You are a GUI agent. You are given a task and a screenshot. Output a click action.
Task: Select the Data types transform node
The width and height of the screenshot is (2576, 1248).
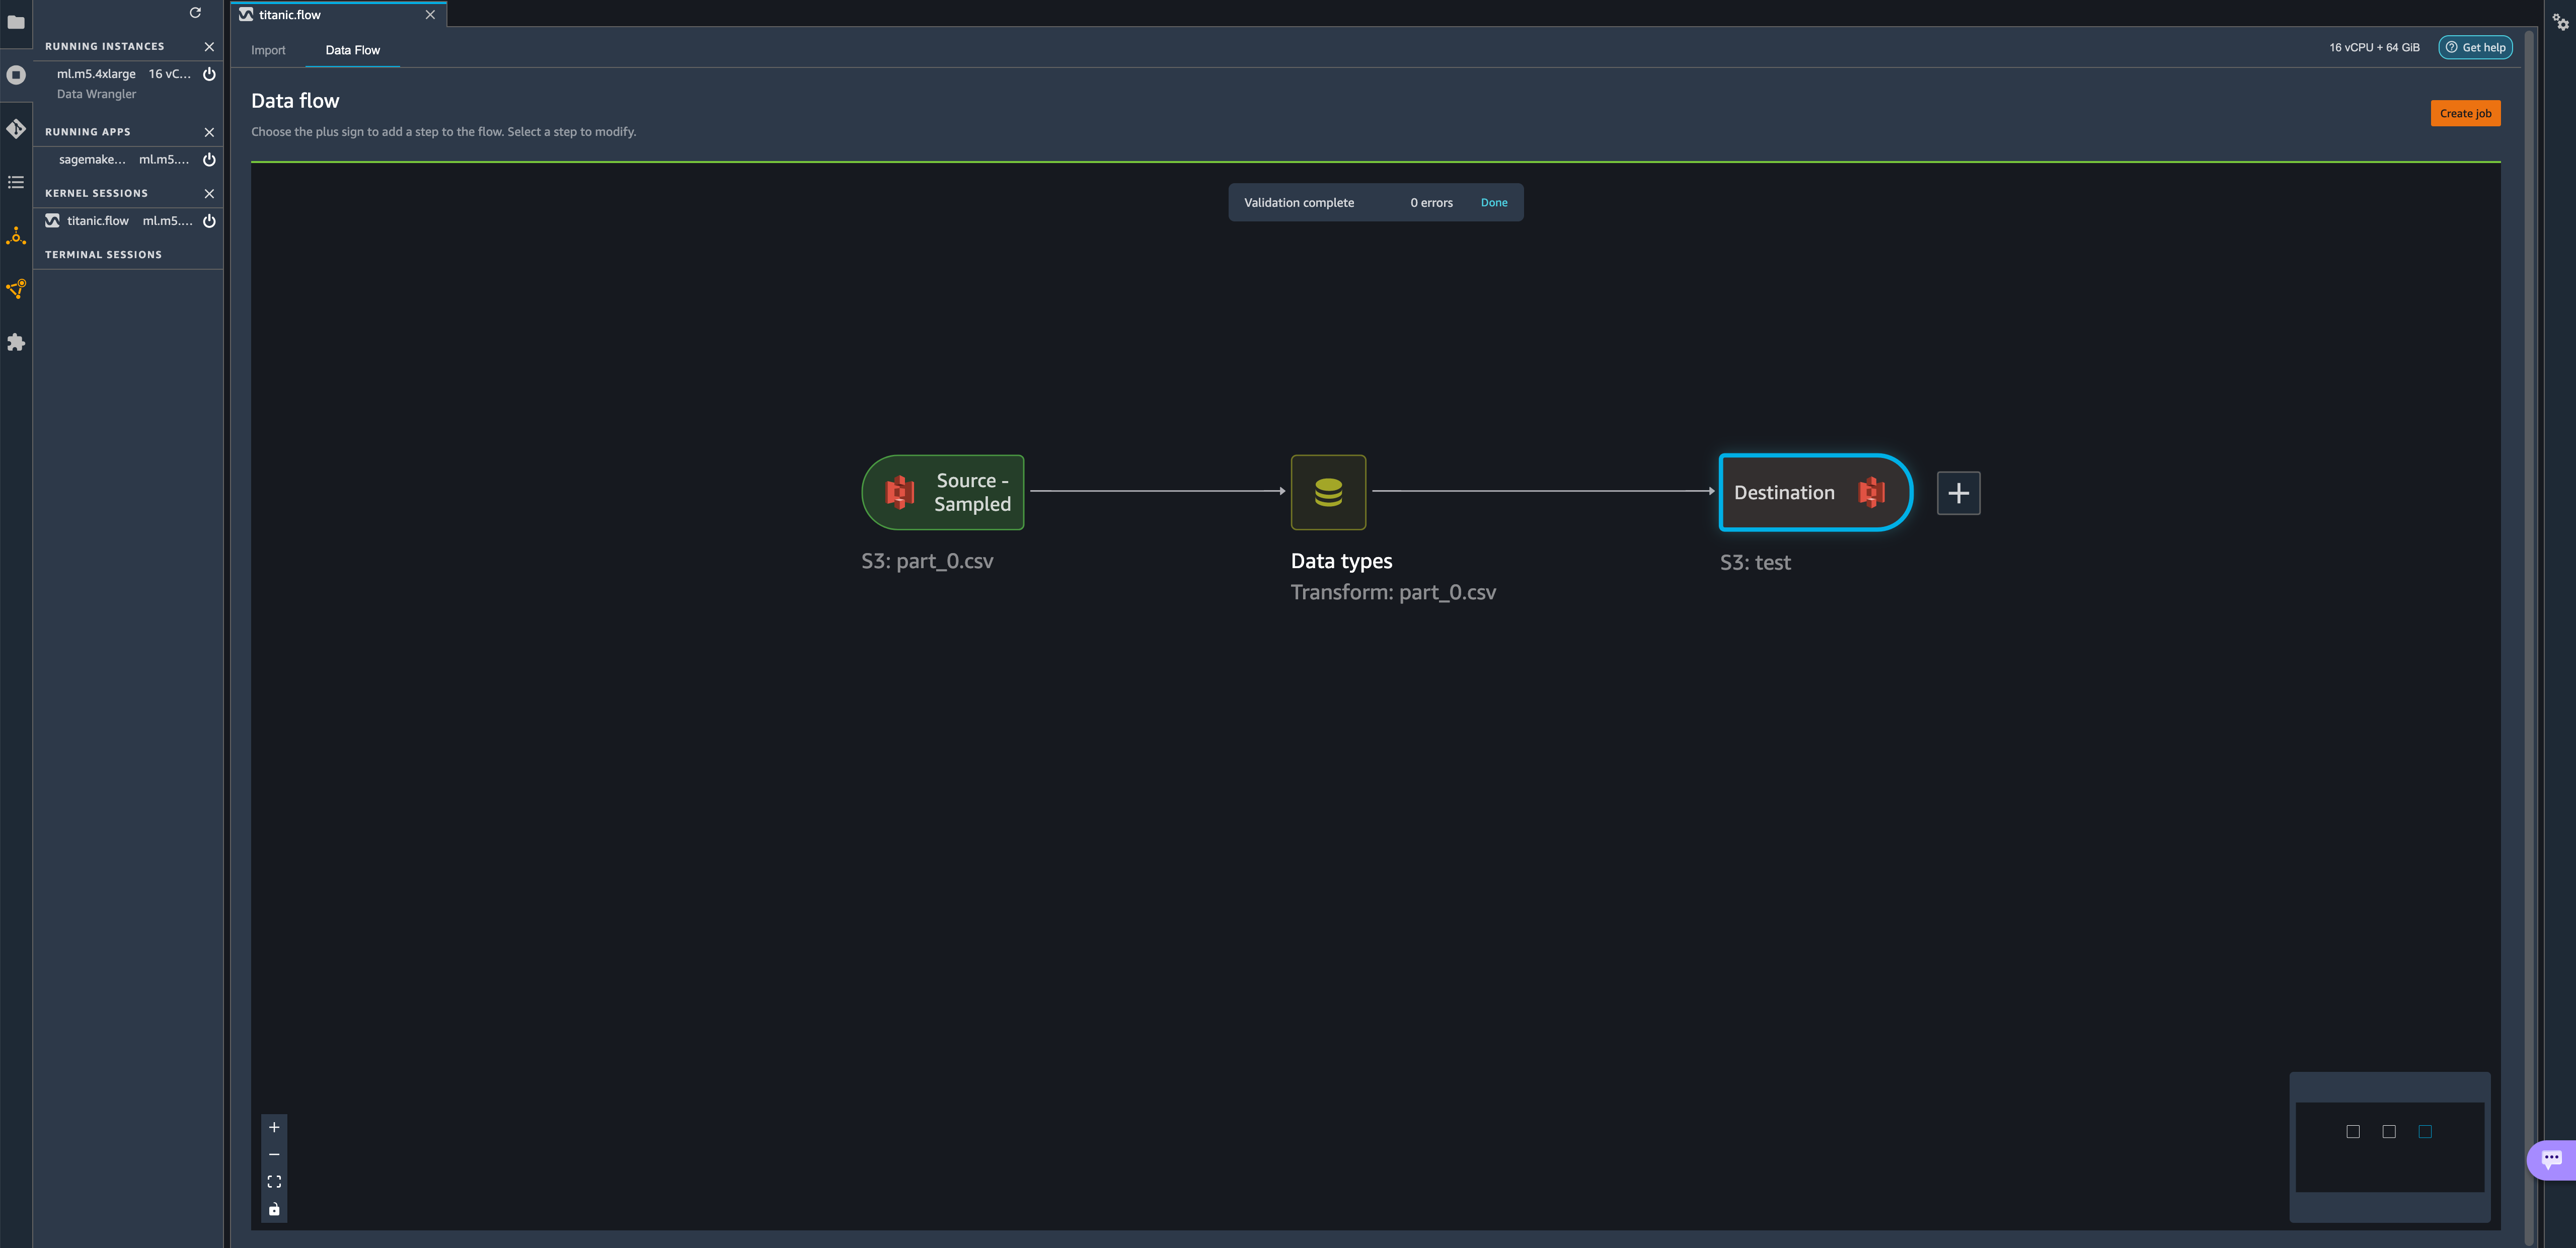point(1328,492)
